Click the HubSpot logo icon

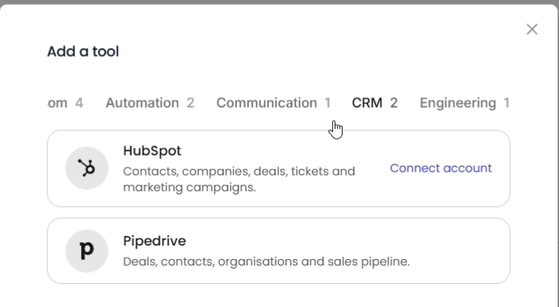(86, 168)
